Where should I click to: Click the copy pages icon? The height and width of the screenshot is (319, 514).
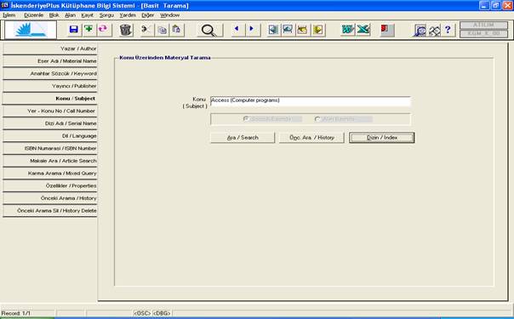[x=162, y=30]
